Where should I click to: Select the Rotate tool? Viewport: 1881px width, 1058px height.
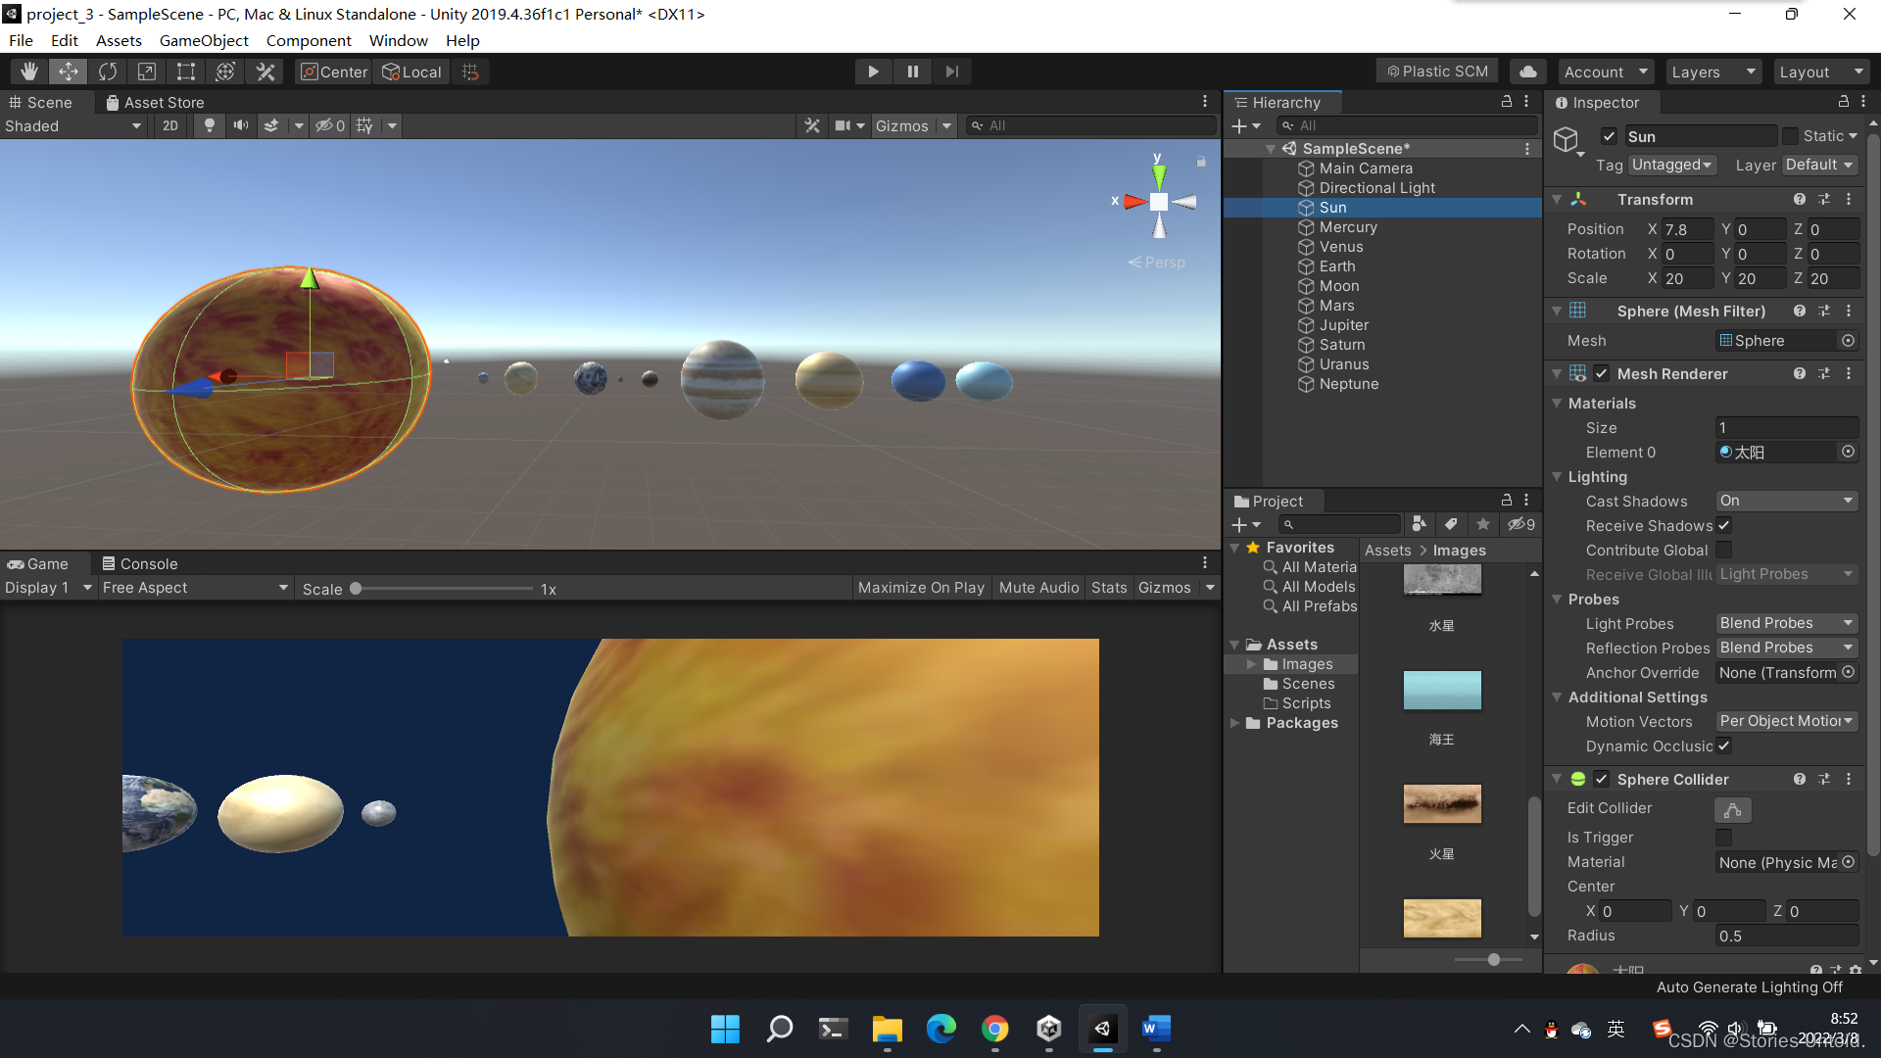[108, 72]
